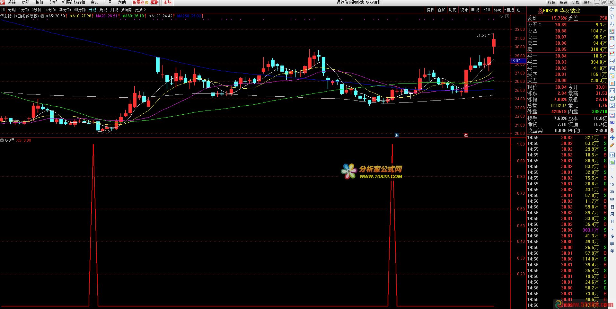Open the 系统 menu

coord(12,3)
